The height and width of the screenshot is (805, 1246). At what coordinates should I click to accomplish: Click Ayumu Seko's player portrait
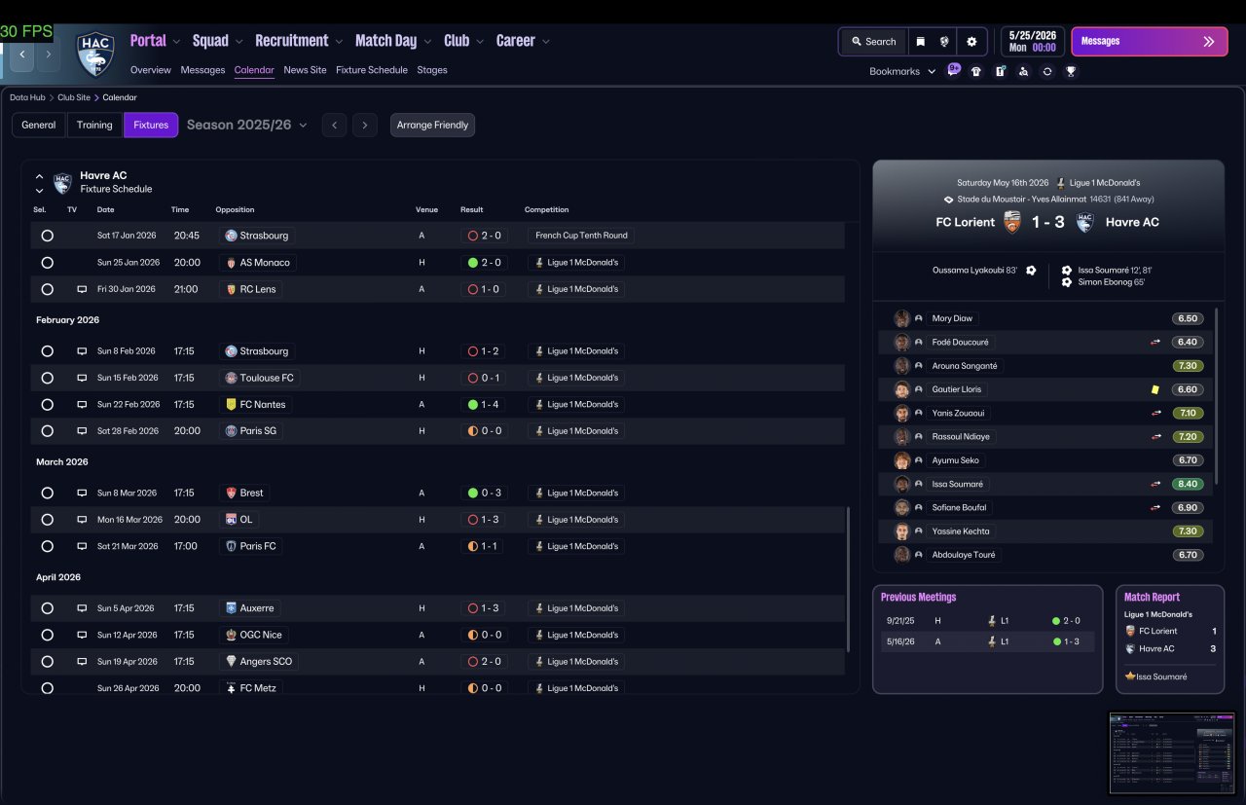(902, 460)
